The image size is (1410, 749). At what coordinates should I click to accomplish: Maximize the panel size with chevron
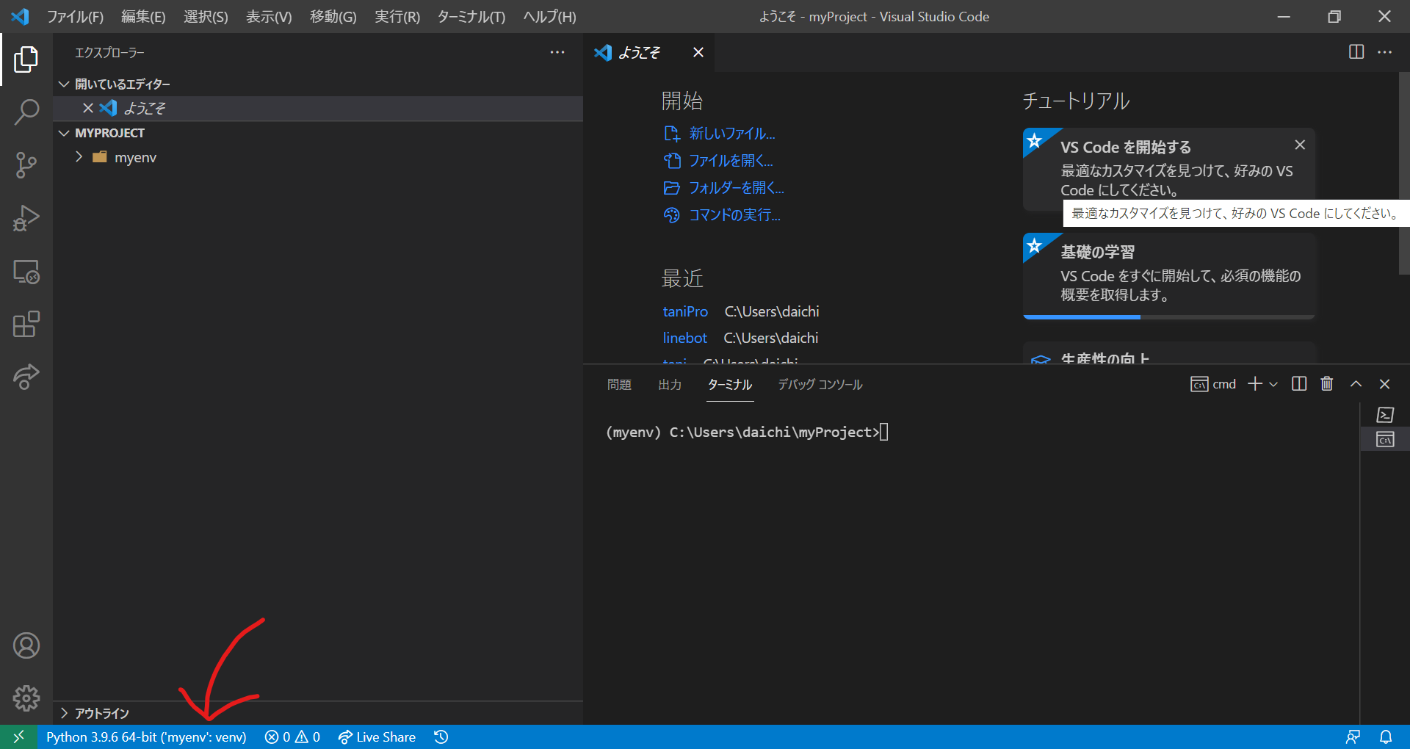(1356, 384)
